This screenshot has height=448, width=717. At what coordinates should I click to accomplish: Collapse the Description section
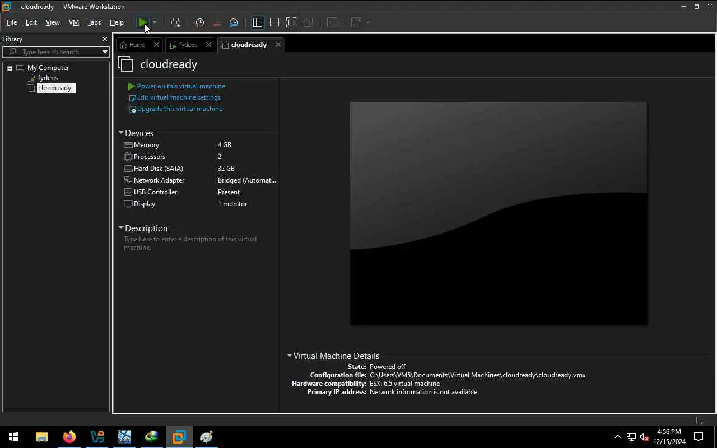pos(120,228)
